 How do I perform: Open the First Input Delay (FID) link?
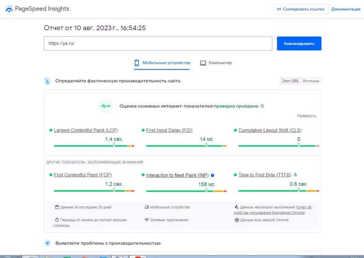169,130
